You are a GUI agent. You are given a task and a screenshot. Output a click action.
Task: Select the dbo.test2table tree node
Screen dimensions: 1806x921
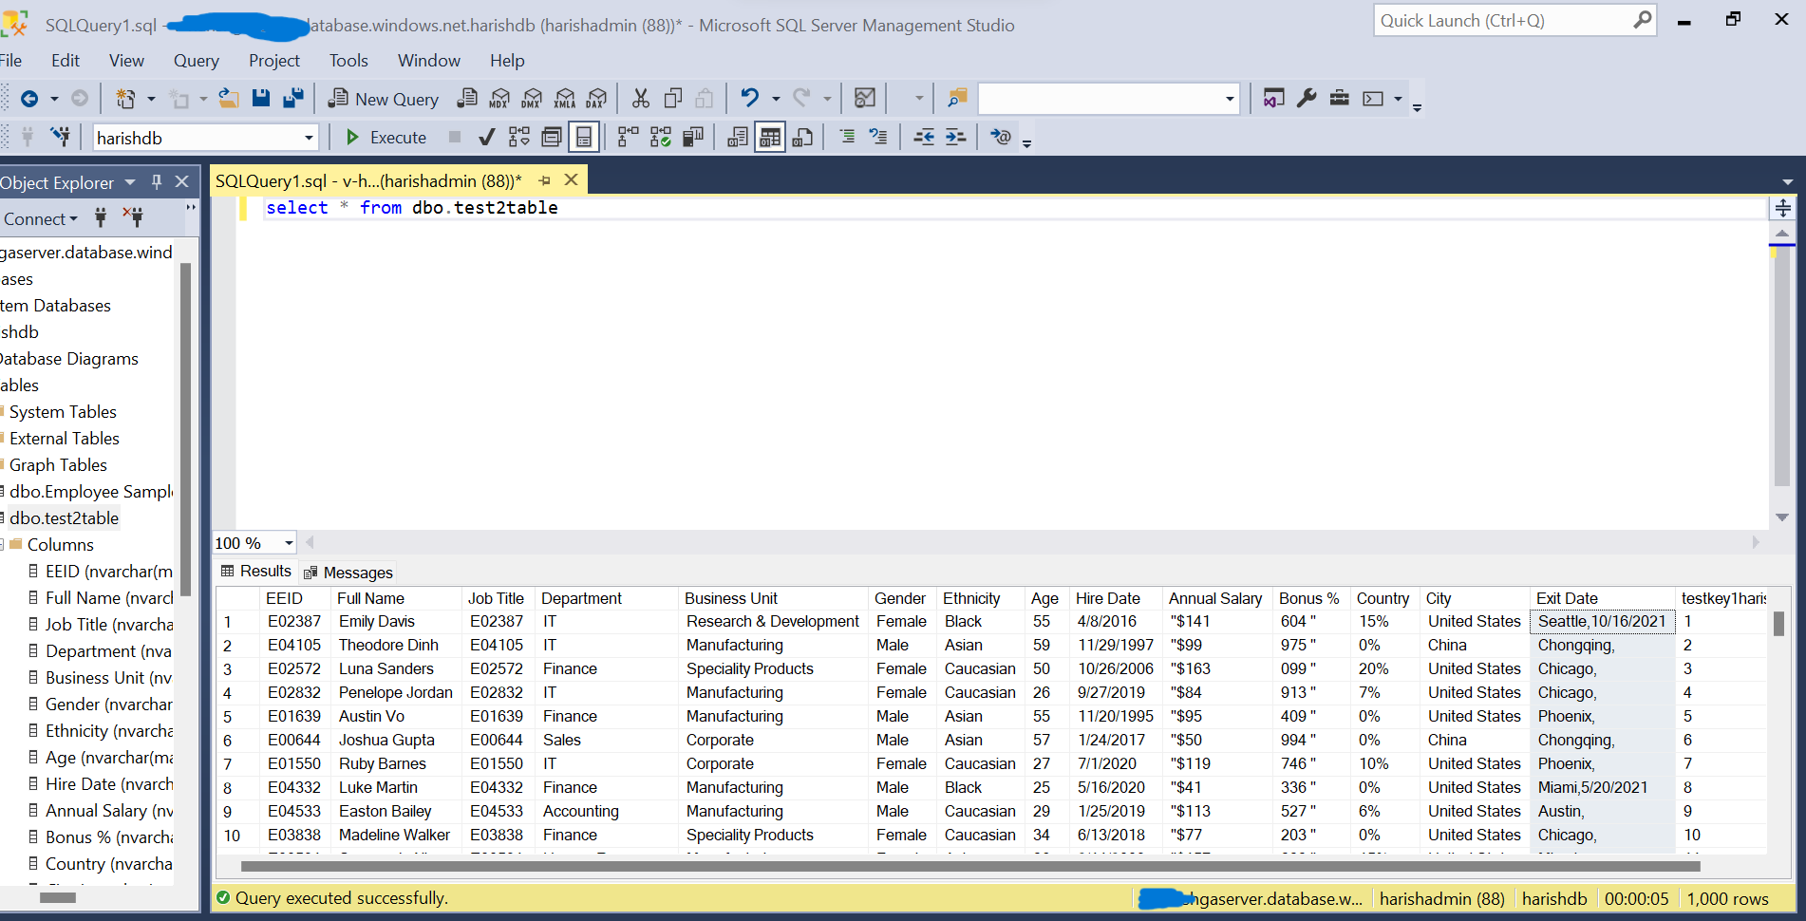(64, 517)
